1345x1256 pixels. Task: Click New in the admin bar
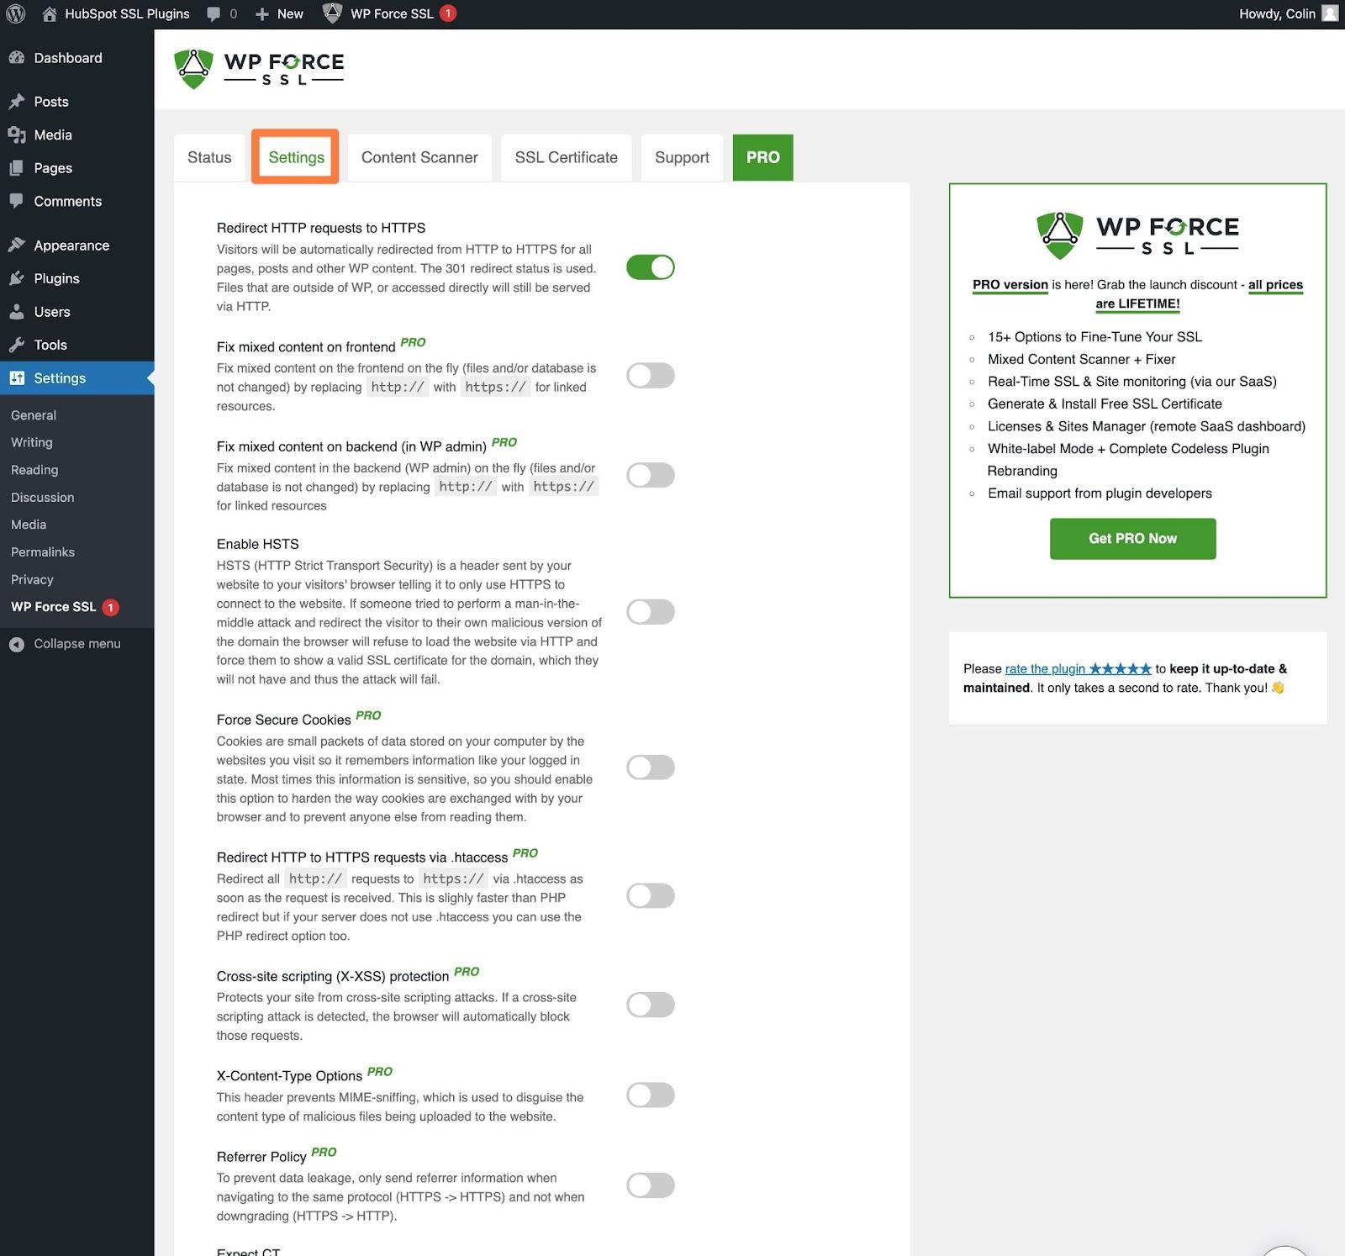(290, 13)
